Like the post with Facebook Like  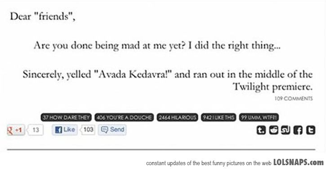pos(65,130)
